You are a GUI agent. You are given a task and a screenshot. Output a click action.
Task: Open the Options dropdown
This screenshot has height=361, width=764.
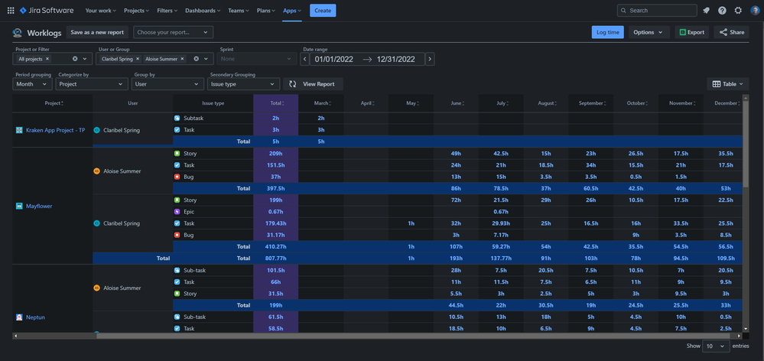coord(648,33)
